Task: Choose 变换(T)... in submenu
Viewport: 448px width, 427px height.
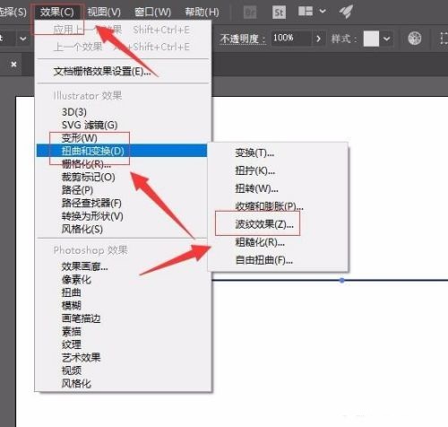Action: click(278, 152)
